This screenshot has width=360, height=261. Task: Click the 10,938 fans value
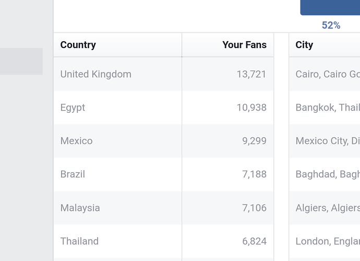[x=251, y=108]
